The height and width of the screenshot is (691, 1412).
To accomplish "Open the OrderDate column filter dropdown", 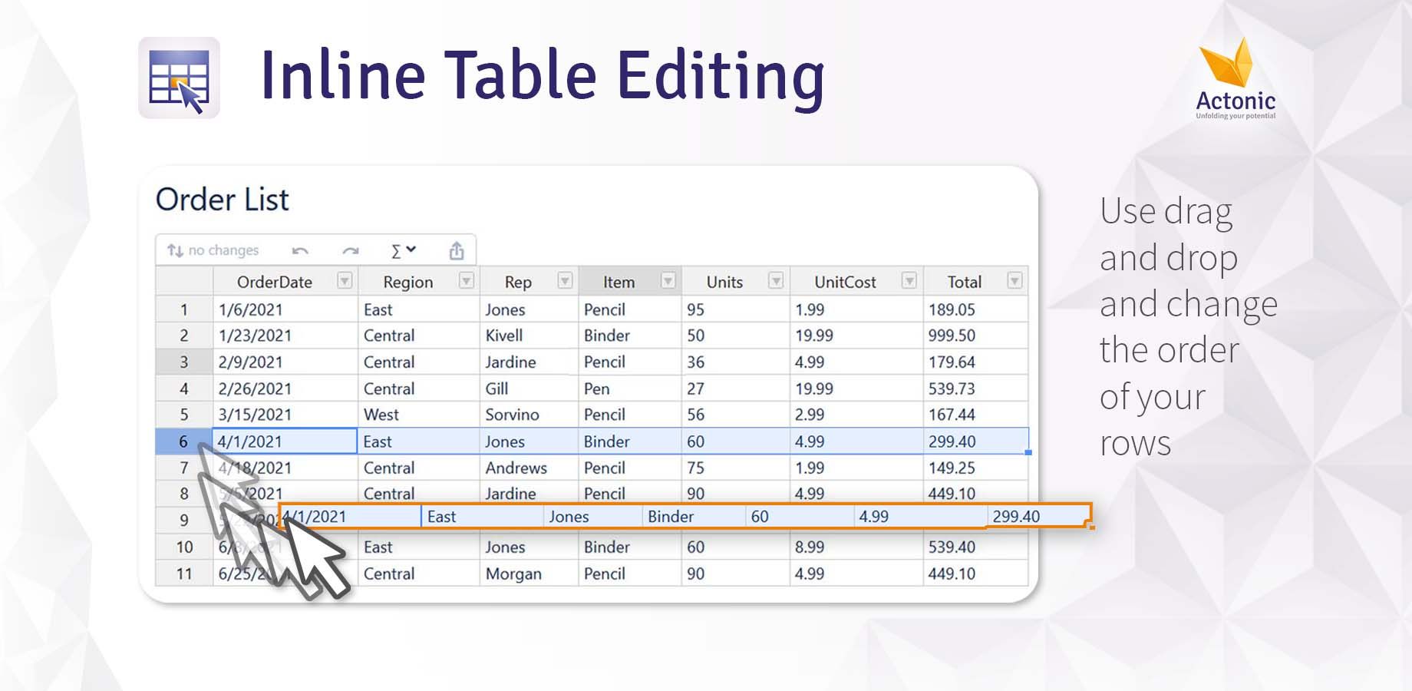I will click(x=345, y=281).
